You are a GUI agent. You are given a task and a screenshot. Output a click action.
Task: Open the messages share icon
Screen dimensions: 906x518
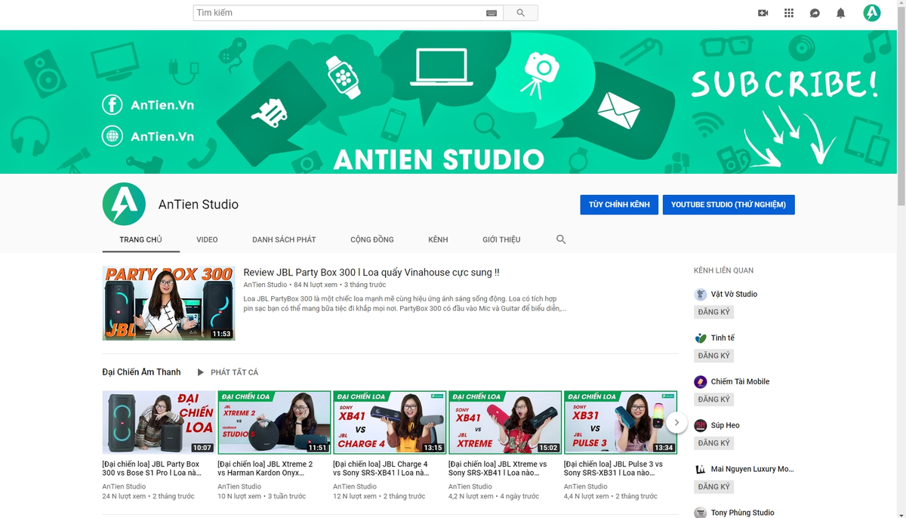[815, 13]
